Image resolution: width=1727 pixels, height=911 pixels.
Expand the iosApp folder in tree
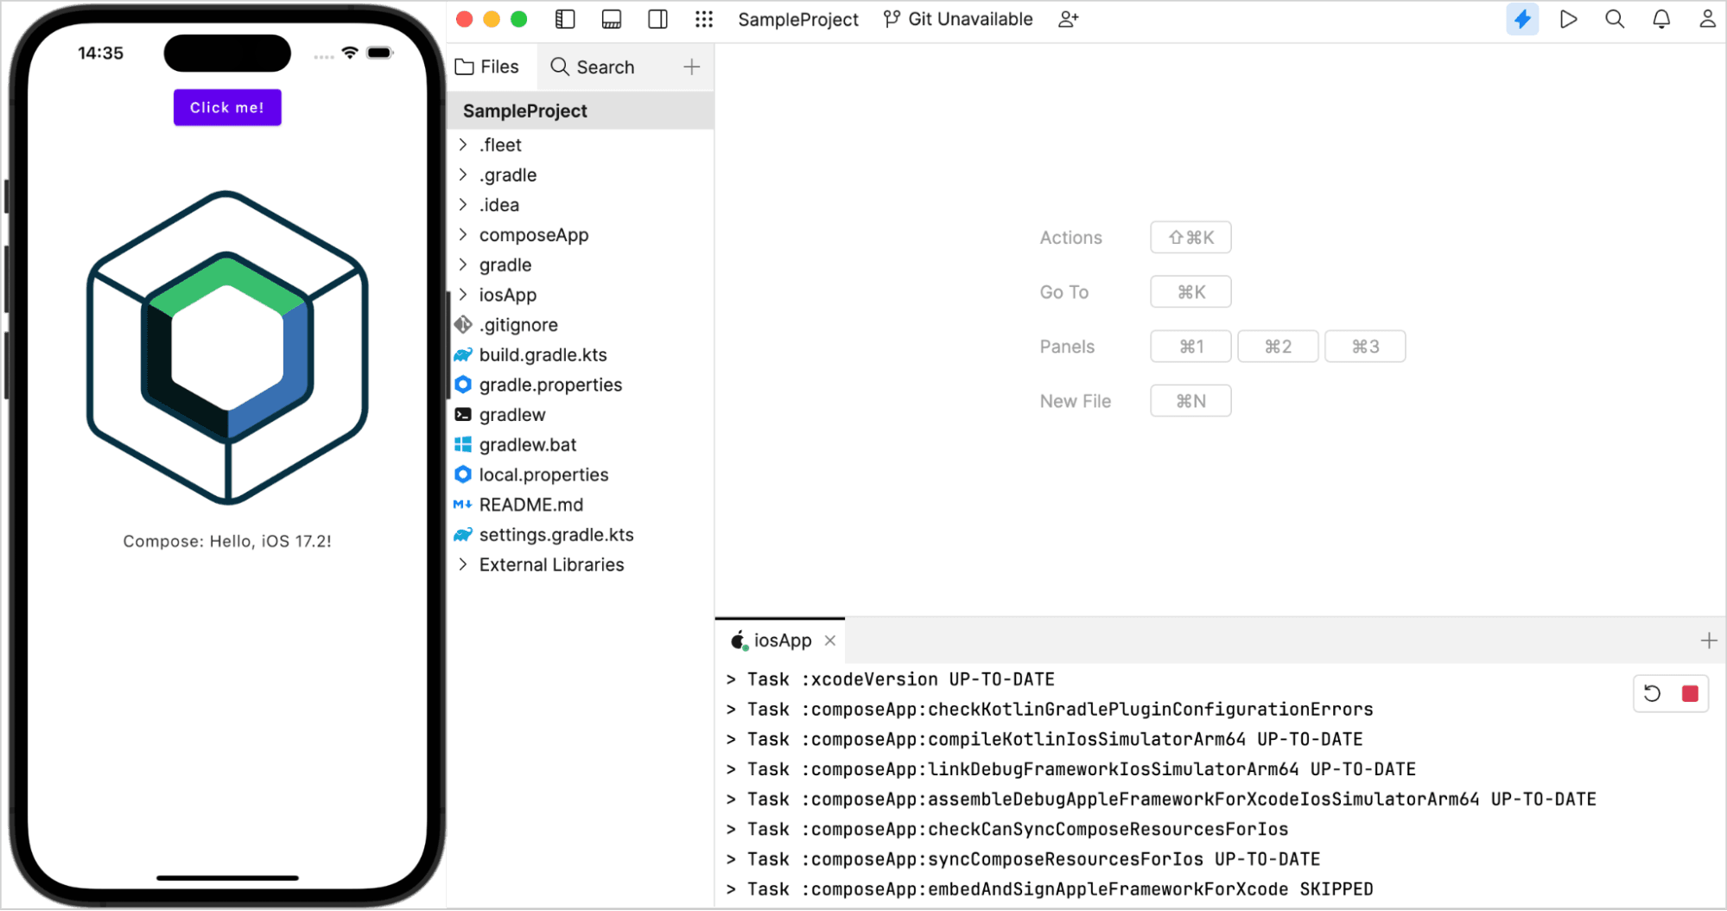click(463, 295)
